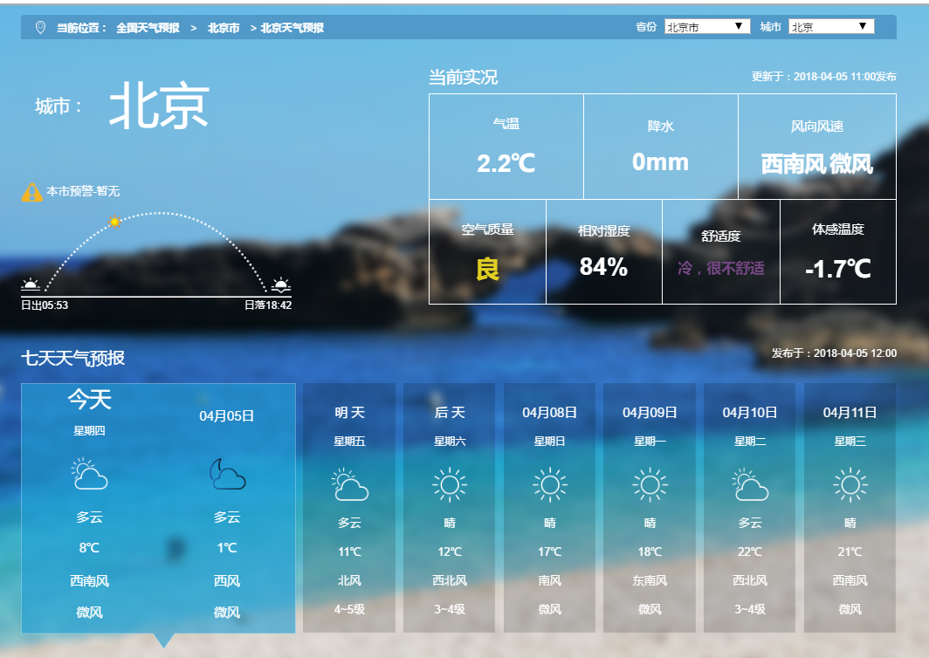
Task: Click the 北京市 breadcrumb link
Action: coord(224,28)
